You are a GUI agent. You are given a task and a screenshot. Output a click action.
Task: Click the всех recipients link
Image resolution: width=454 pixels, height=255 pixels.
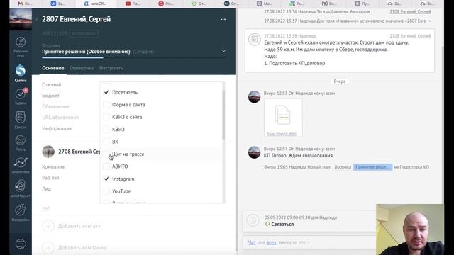click(x=271, y=242)
